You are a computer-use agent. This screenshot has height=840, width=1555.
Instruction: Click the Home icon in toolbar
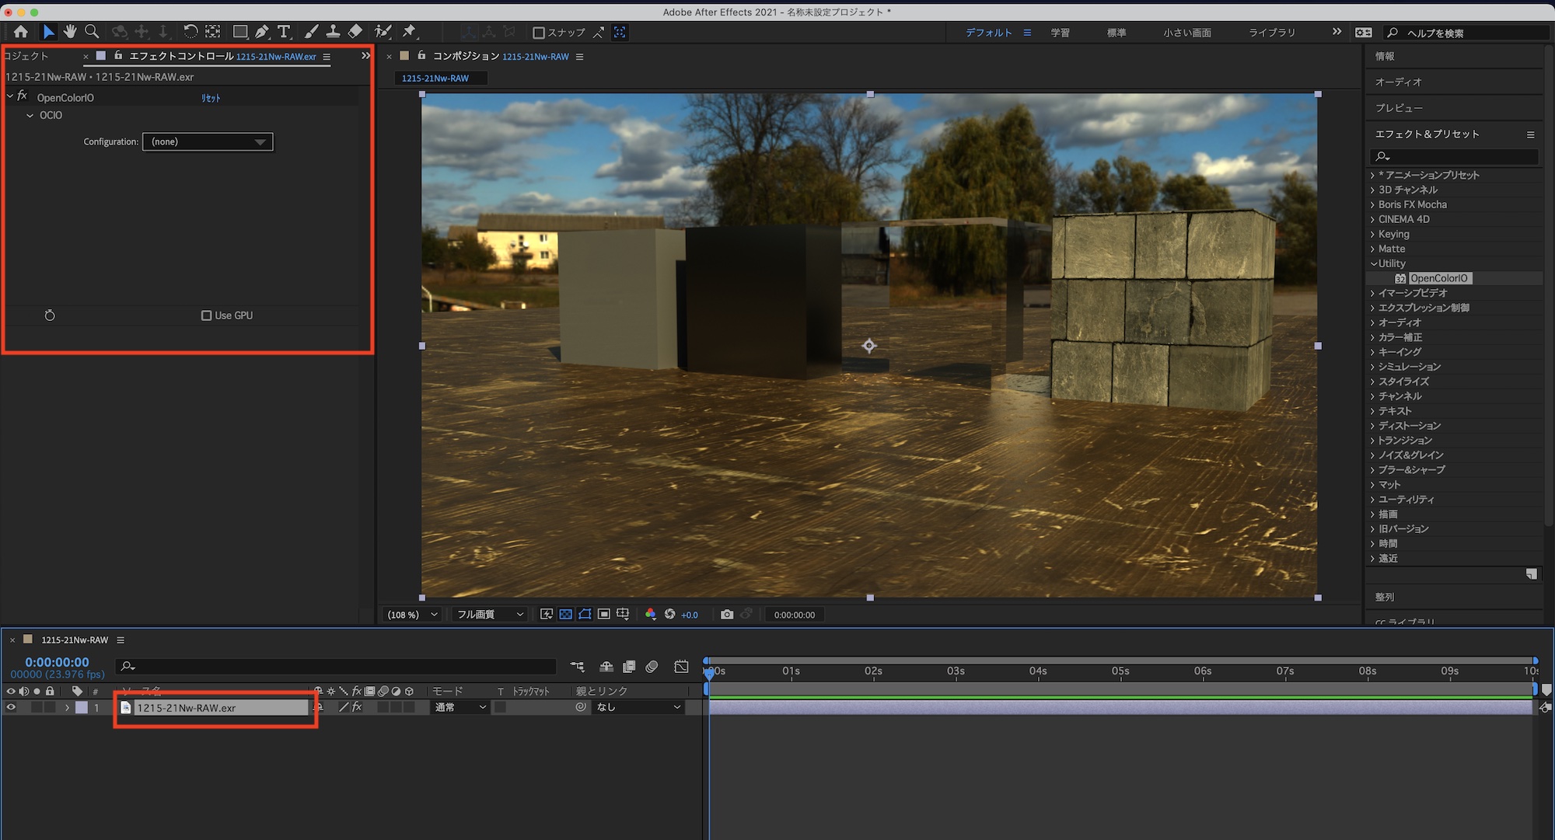[x=21, y=32]
